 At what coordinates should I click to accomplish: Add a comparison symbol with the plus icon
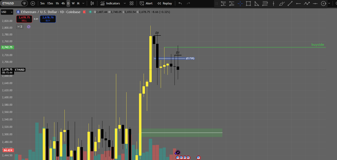(x=33, y=3)
